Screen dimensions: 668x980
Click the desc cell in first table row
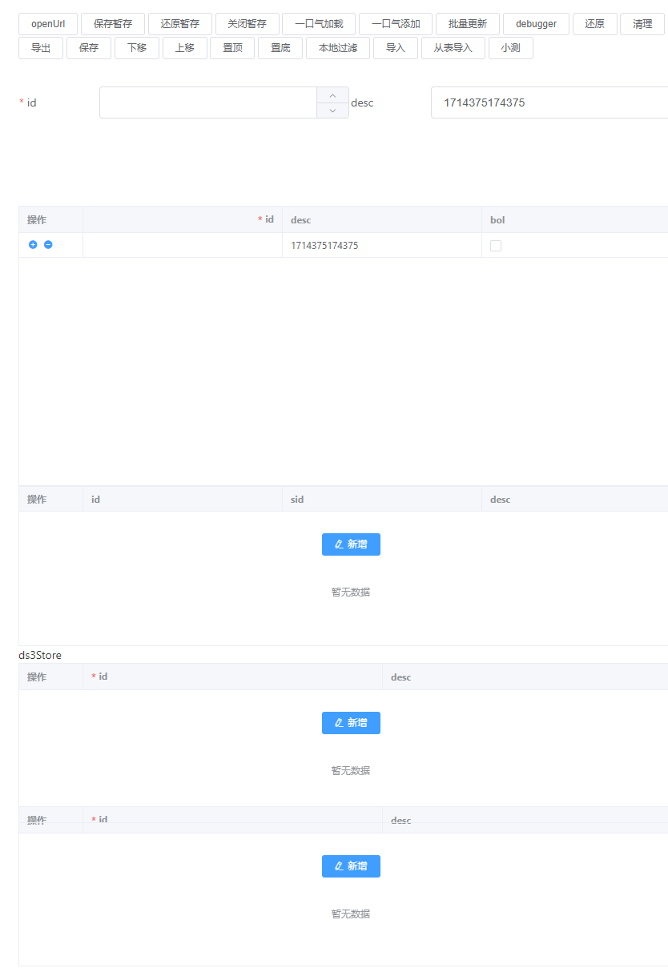click(x=381, y=246)
